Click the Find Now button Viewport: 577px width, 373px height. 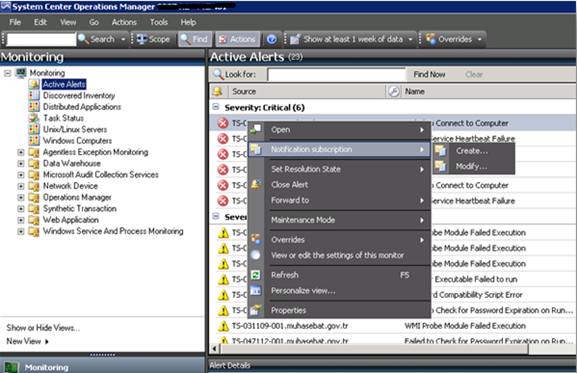point(429,74)
